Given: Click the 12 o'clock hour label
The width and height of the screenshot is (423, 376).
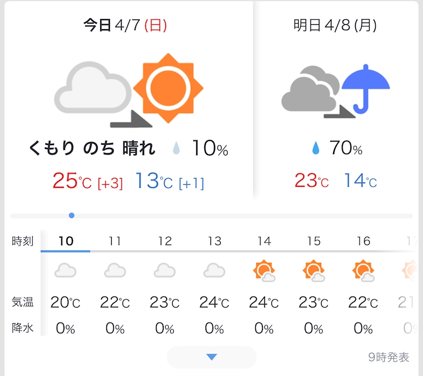Looking at the screenshot, I should click(x=165, y=241).
